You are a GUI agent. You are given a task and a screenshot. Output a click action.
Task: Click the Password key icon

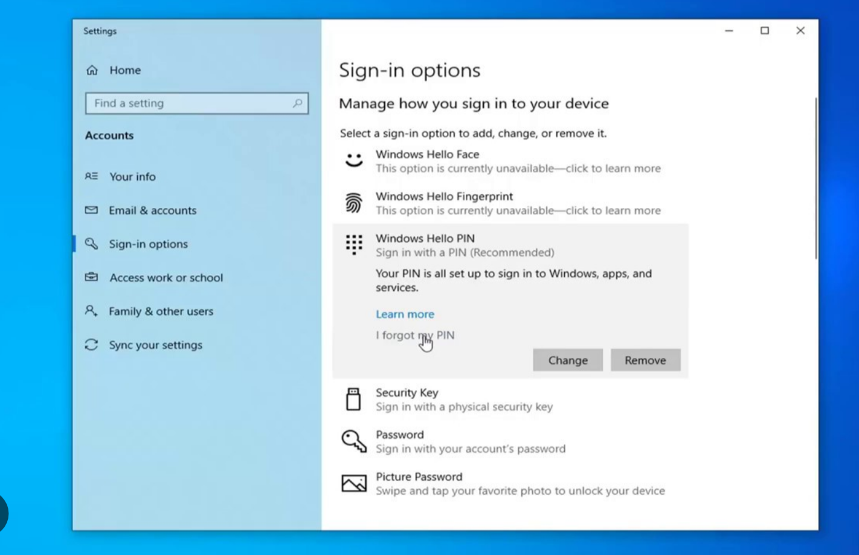click(354, 441)
